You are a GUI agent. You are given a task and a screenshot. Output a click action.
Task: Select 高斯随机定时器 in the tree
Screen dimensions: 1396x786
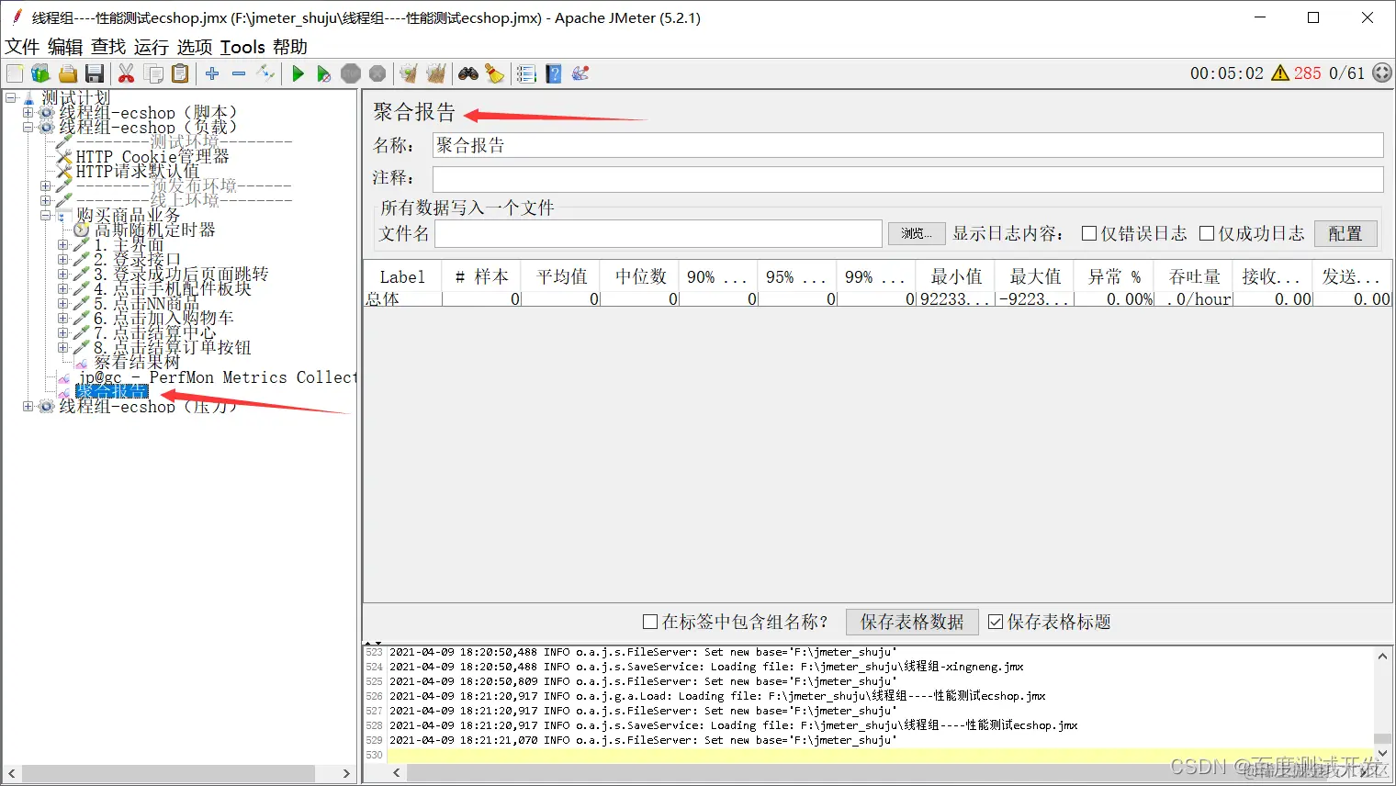coord(154,230)
